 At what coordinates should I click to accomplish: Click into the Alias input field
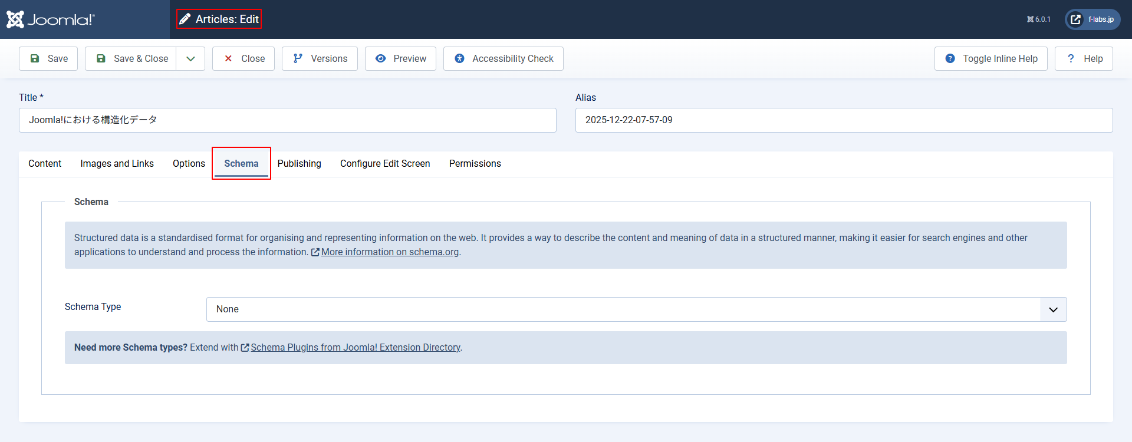[x=844, y=120]
